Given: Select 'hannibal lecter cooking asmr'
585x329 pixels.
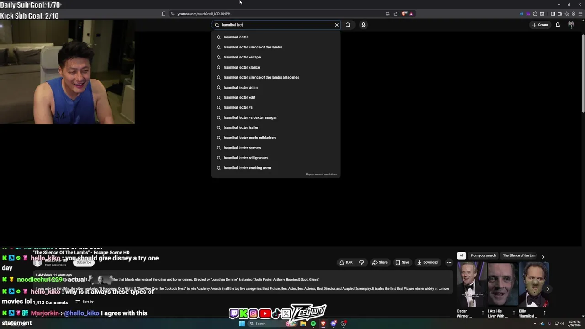Looking at the screenshot, I should [276, 168].
